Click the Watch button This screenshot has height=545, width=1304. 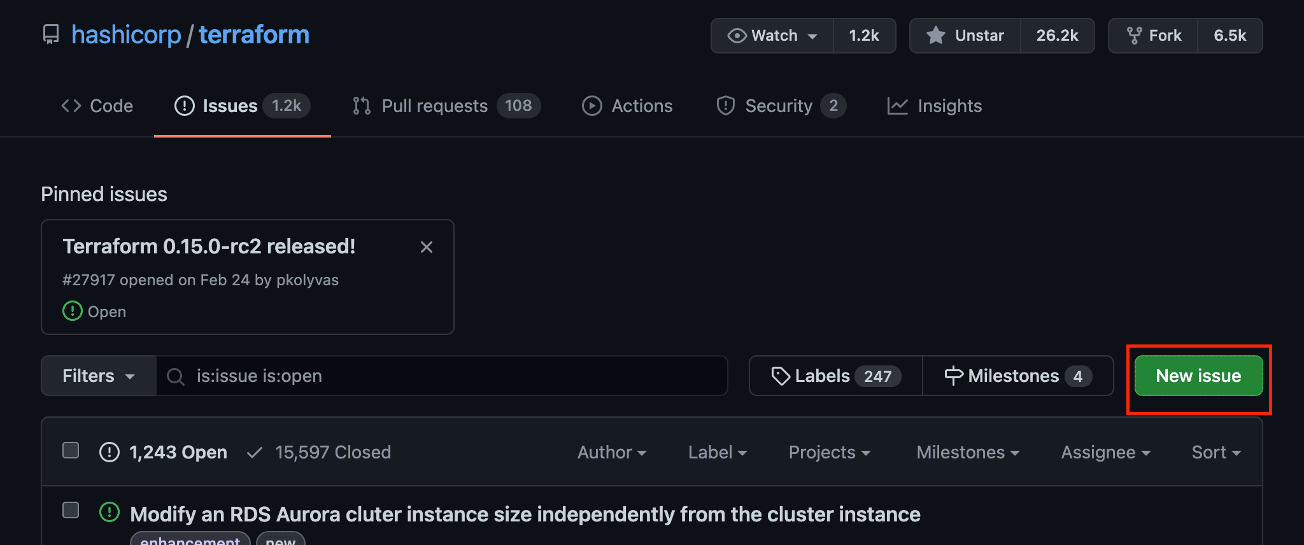coord(772,36)
